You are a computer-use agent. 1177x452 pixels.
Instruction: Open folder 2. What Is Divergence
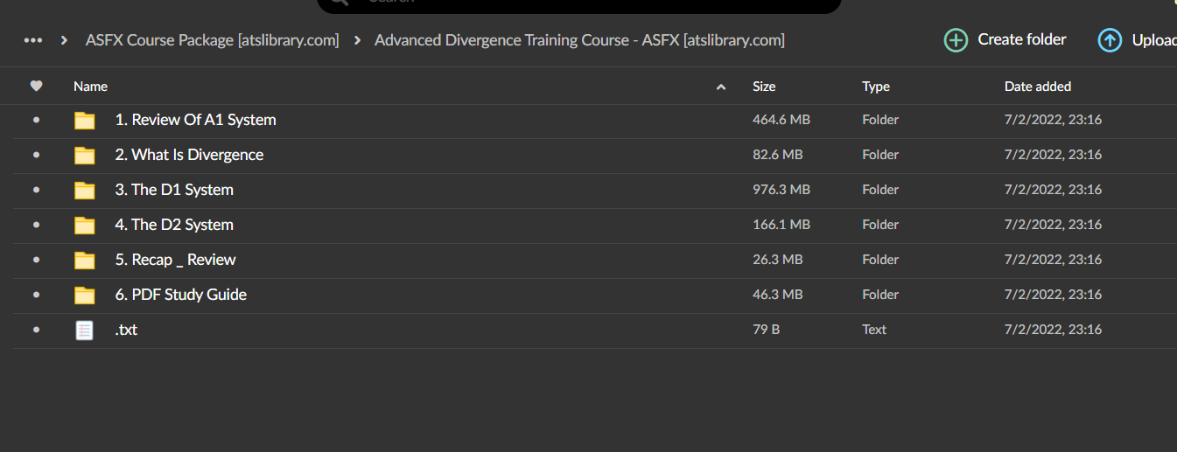189,155
